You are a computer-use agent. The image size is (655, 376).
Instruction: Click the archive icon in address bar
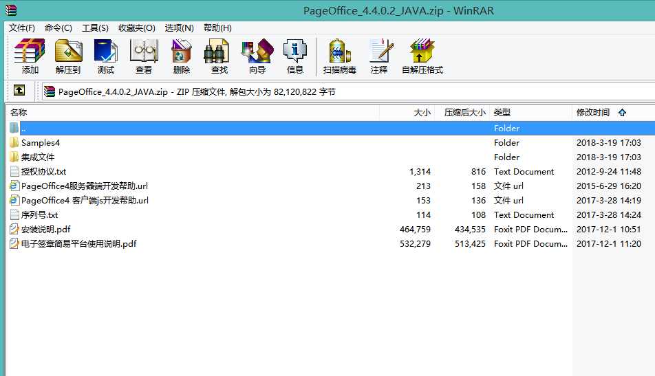point(50,91)
